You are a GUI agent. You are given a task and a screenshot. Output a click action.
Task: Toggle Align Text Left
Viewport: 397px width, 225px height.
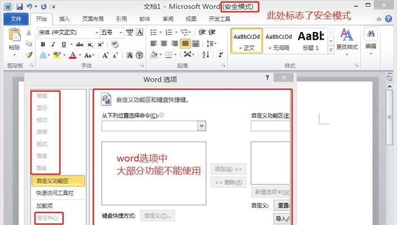pyautogui.click(x=153, y=43)
